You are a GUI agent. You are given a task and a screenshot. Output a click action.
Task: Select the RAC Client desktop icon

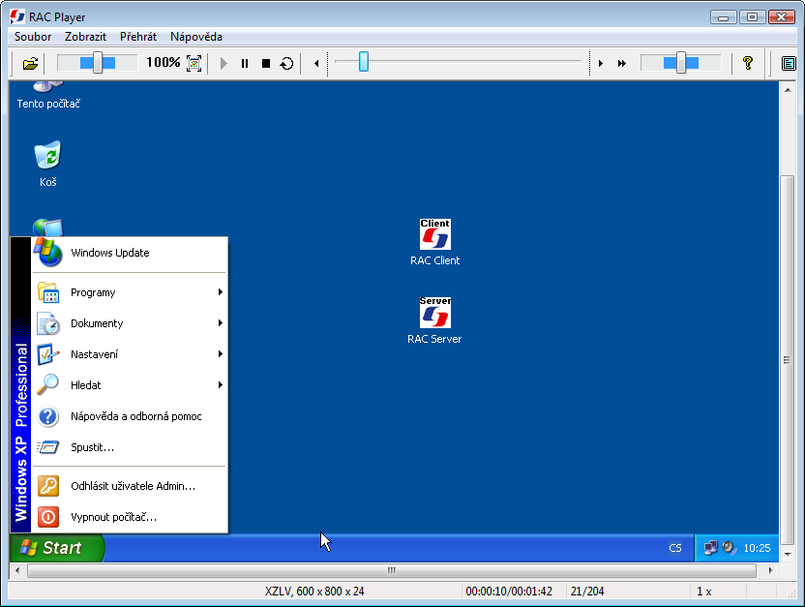[x=434, y=234]
